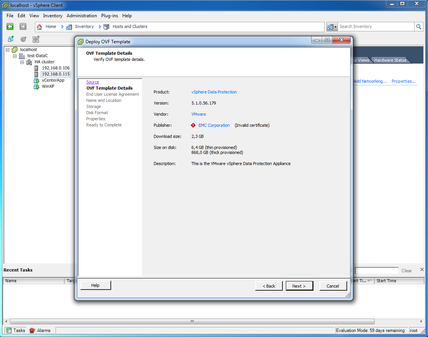Select the vCenterApp virtual machine icon
This screenshot has height=337, width=428.
(36, 80)
